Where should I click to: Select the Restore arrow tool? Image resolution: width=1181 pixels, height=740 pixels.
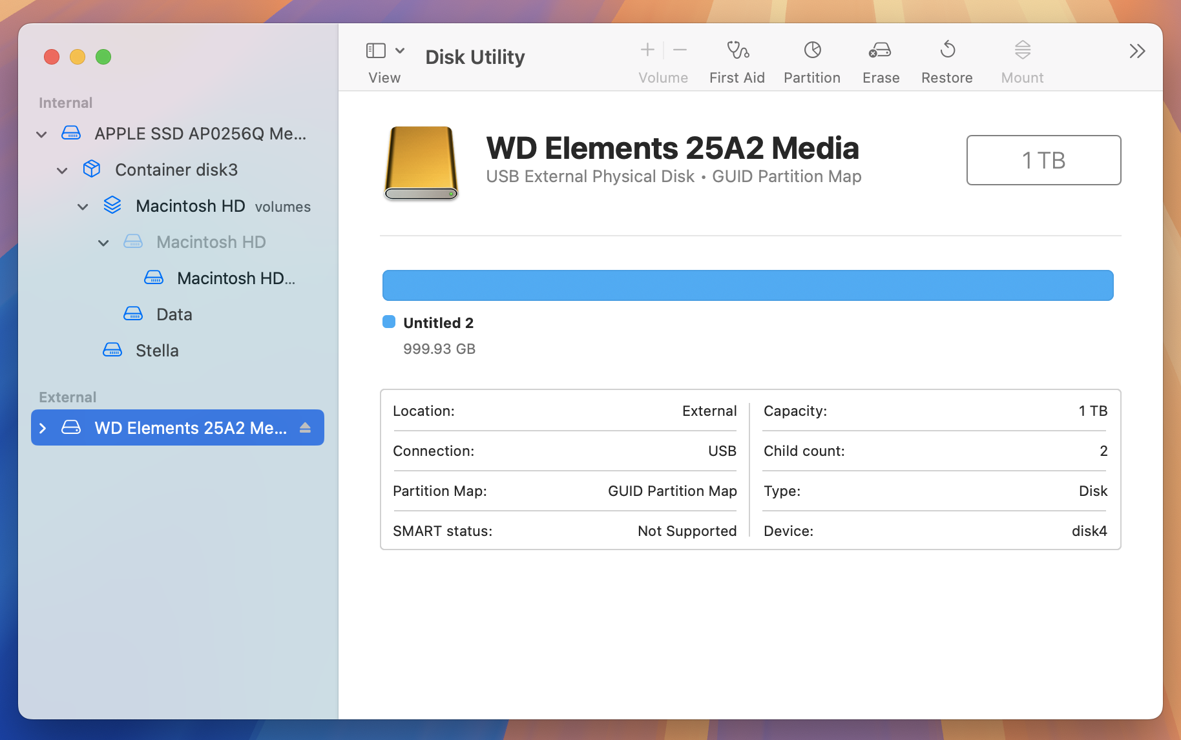947,50
